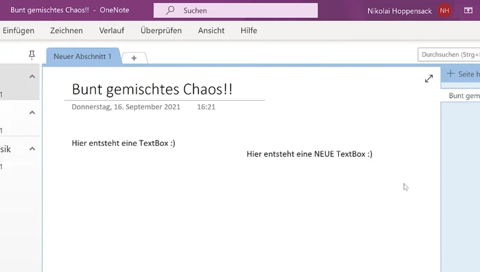
Task: Open the Hilfe tab
Action: (x=249, y=31)
